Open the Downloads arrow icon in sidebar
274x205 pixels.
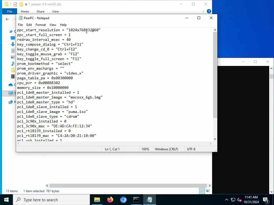13,44
